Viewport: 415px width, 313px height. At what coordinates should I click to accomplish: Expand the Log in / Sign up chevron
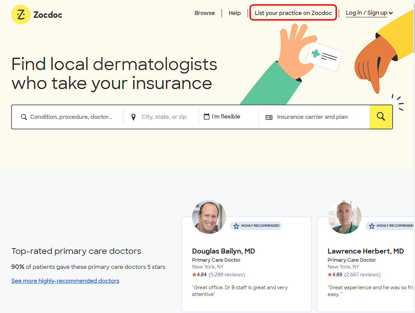tap(391, 13)
